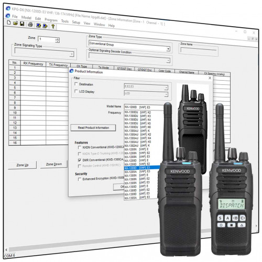Check the NXDN Type-D Trunking box

click(x=80, y=154)
